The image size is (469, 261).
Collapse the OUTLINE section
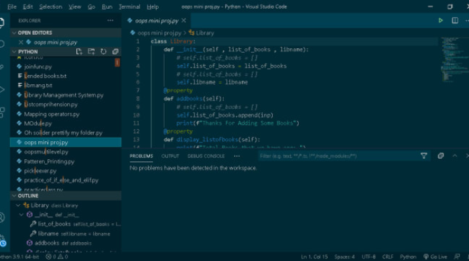[x=14, y=195]
